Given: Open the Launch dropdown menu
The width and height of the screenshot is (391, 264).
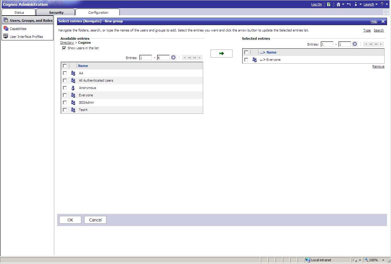Looking at the screenshot, I should pyautogui.click(x=369, y=4).
